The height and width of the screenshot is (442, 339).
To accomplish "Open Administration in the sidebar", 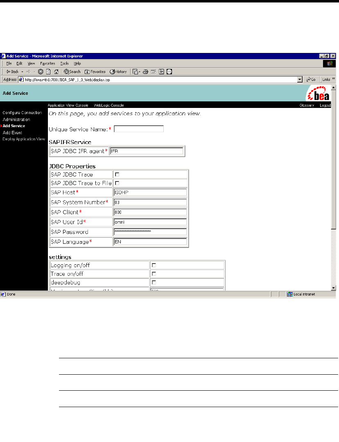I will coord(16,119).
